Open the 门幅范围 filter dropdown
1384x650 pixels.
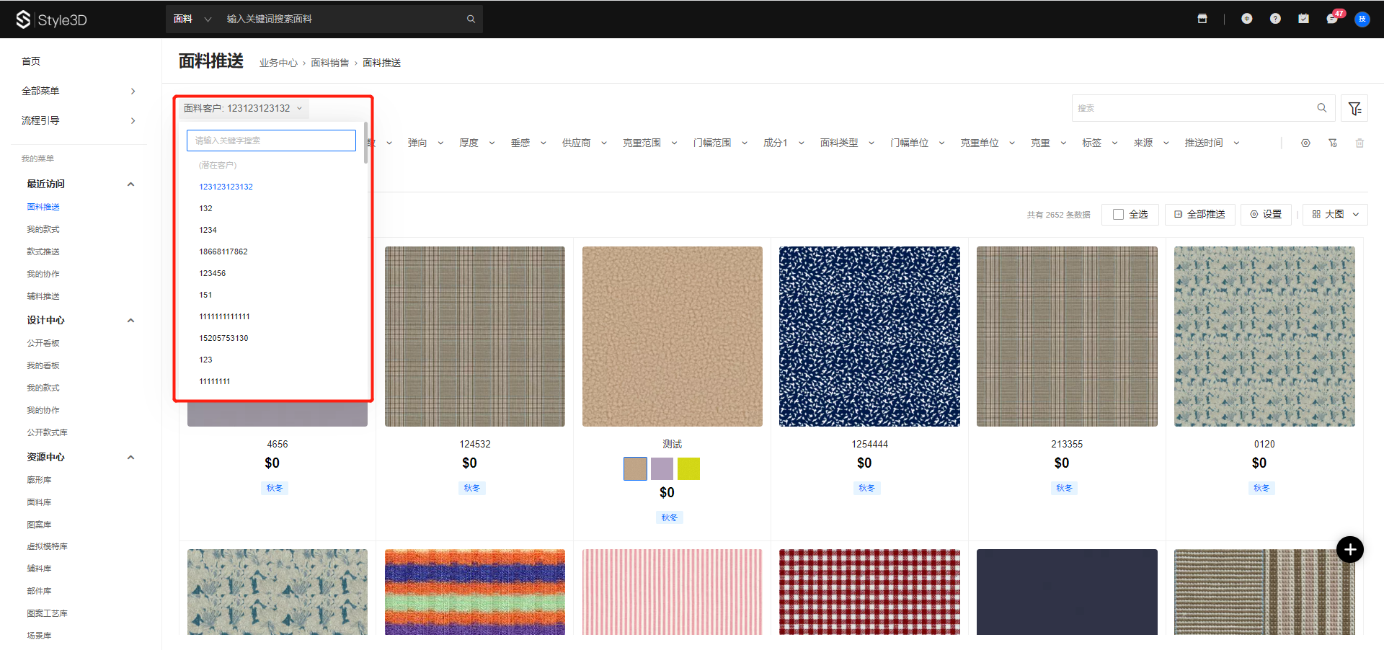(720, 143)
